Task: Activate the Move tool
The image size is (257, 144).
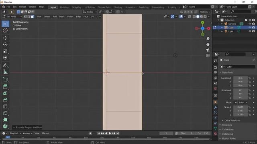Action: (5, 38)
